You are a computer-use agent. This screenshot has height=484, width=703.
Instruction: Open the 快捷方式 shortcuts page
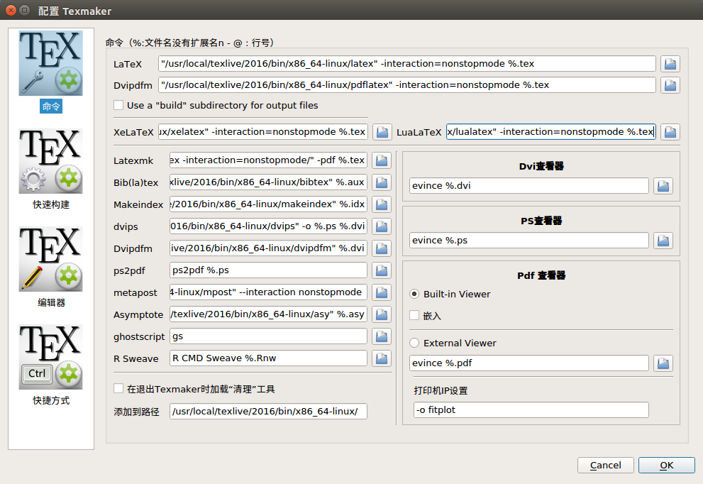(50, 365)
